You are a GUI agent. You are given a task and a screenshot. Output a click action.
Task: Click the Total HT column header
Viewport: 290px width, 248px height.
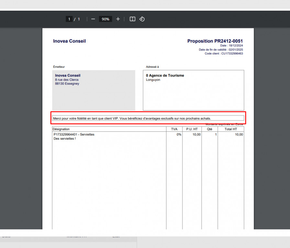coord(231,129)
